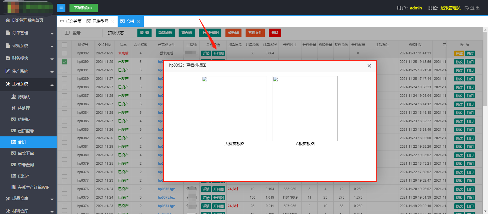The width and height of the screenshot is (488, 214).
Task: Close the 合拼 tab using its X icon
Action: [x=139, y=22]
